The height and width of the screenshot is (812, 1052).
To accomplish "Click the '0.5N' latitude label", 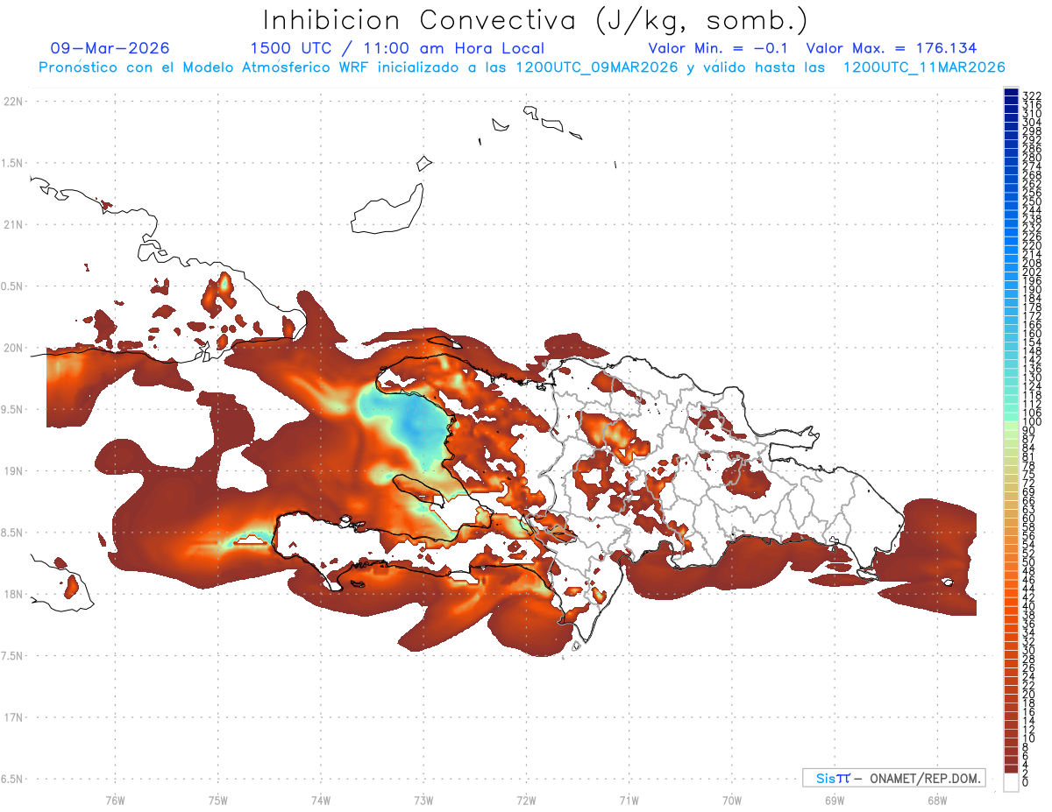I will point(13,286).
